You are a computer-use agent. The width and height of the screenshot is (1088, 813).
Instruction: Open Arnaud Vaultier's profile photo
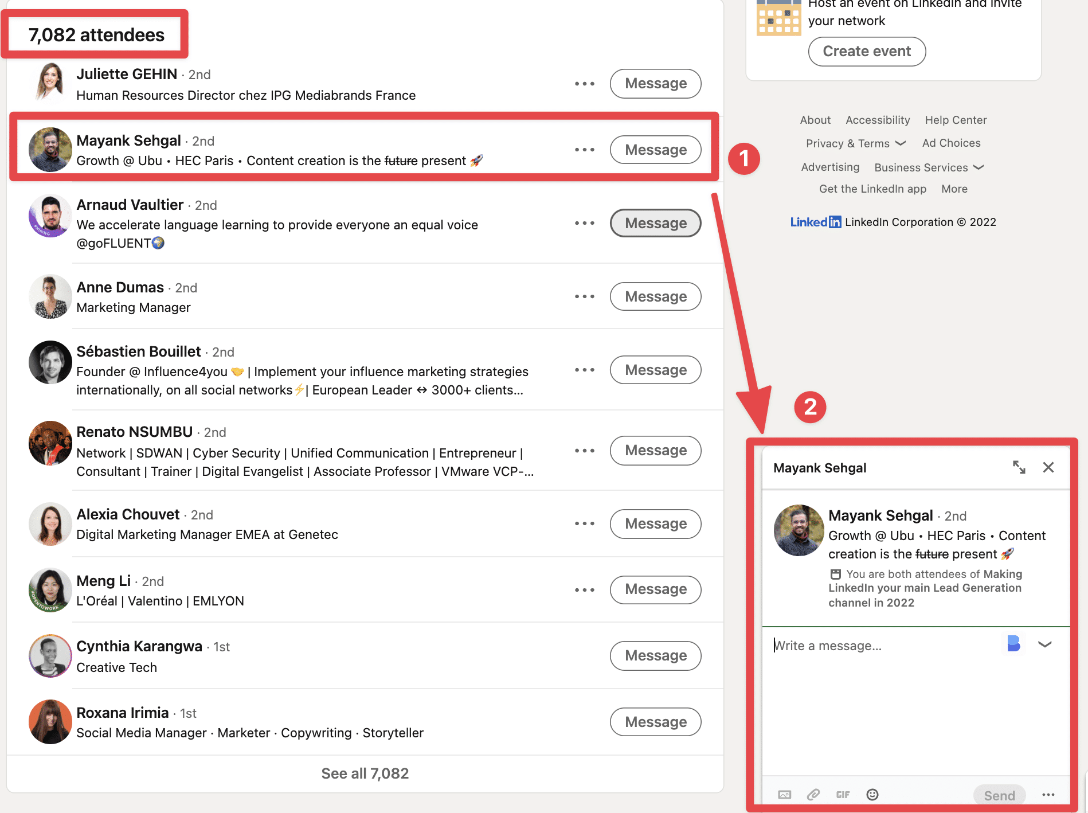click(x=50, y=216)
